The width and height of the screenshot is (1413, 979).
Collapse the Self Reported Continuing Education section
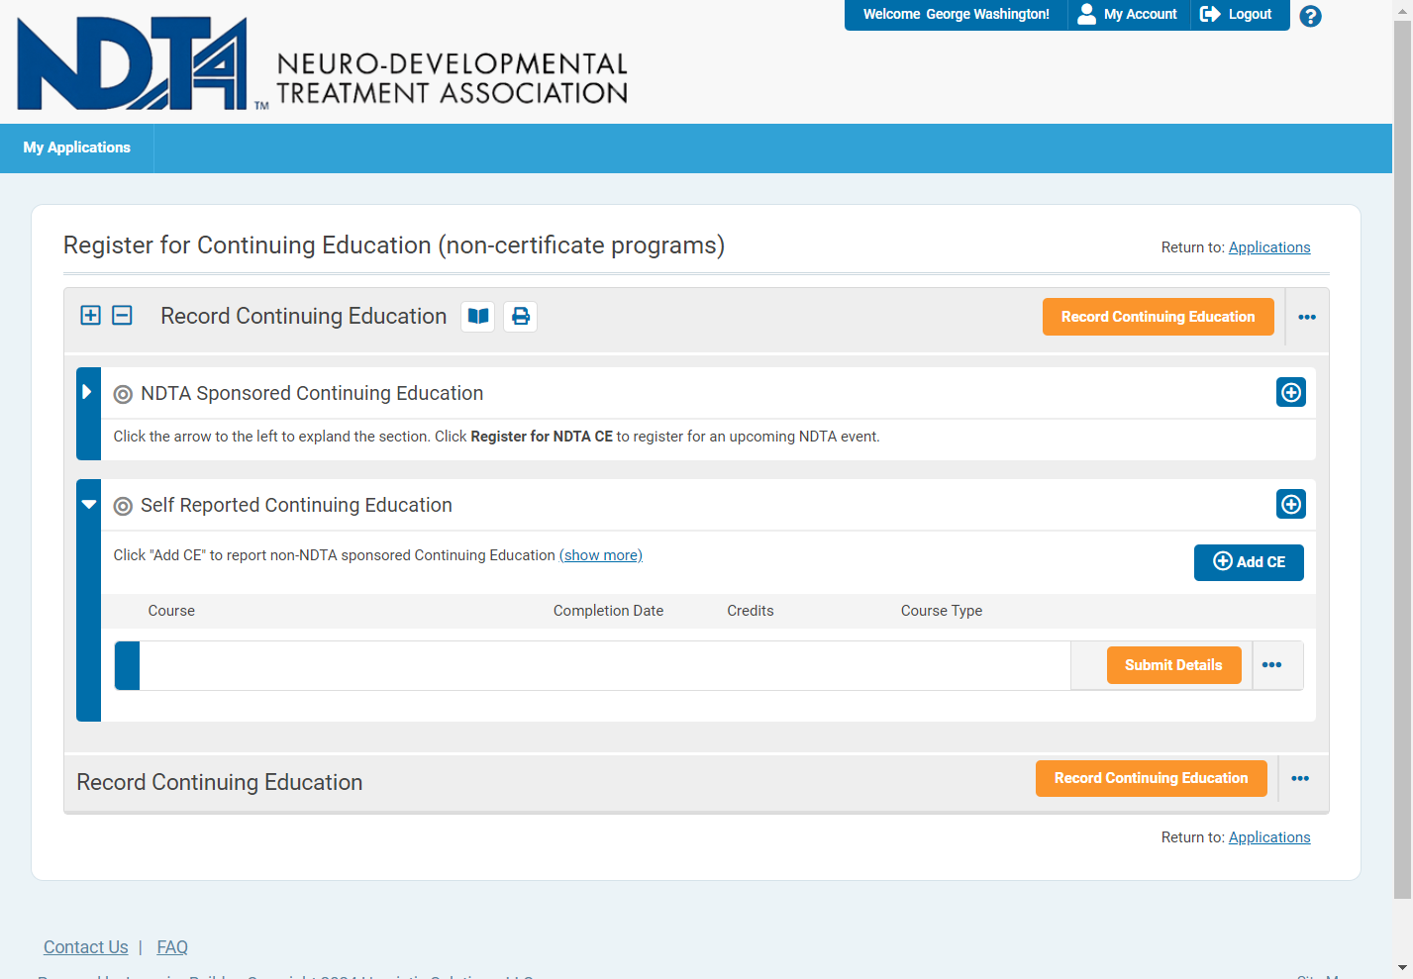[89, 504]
